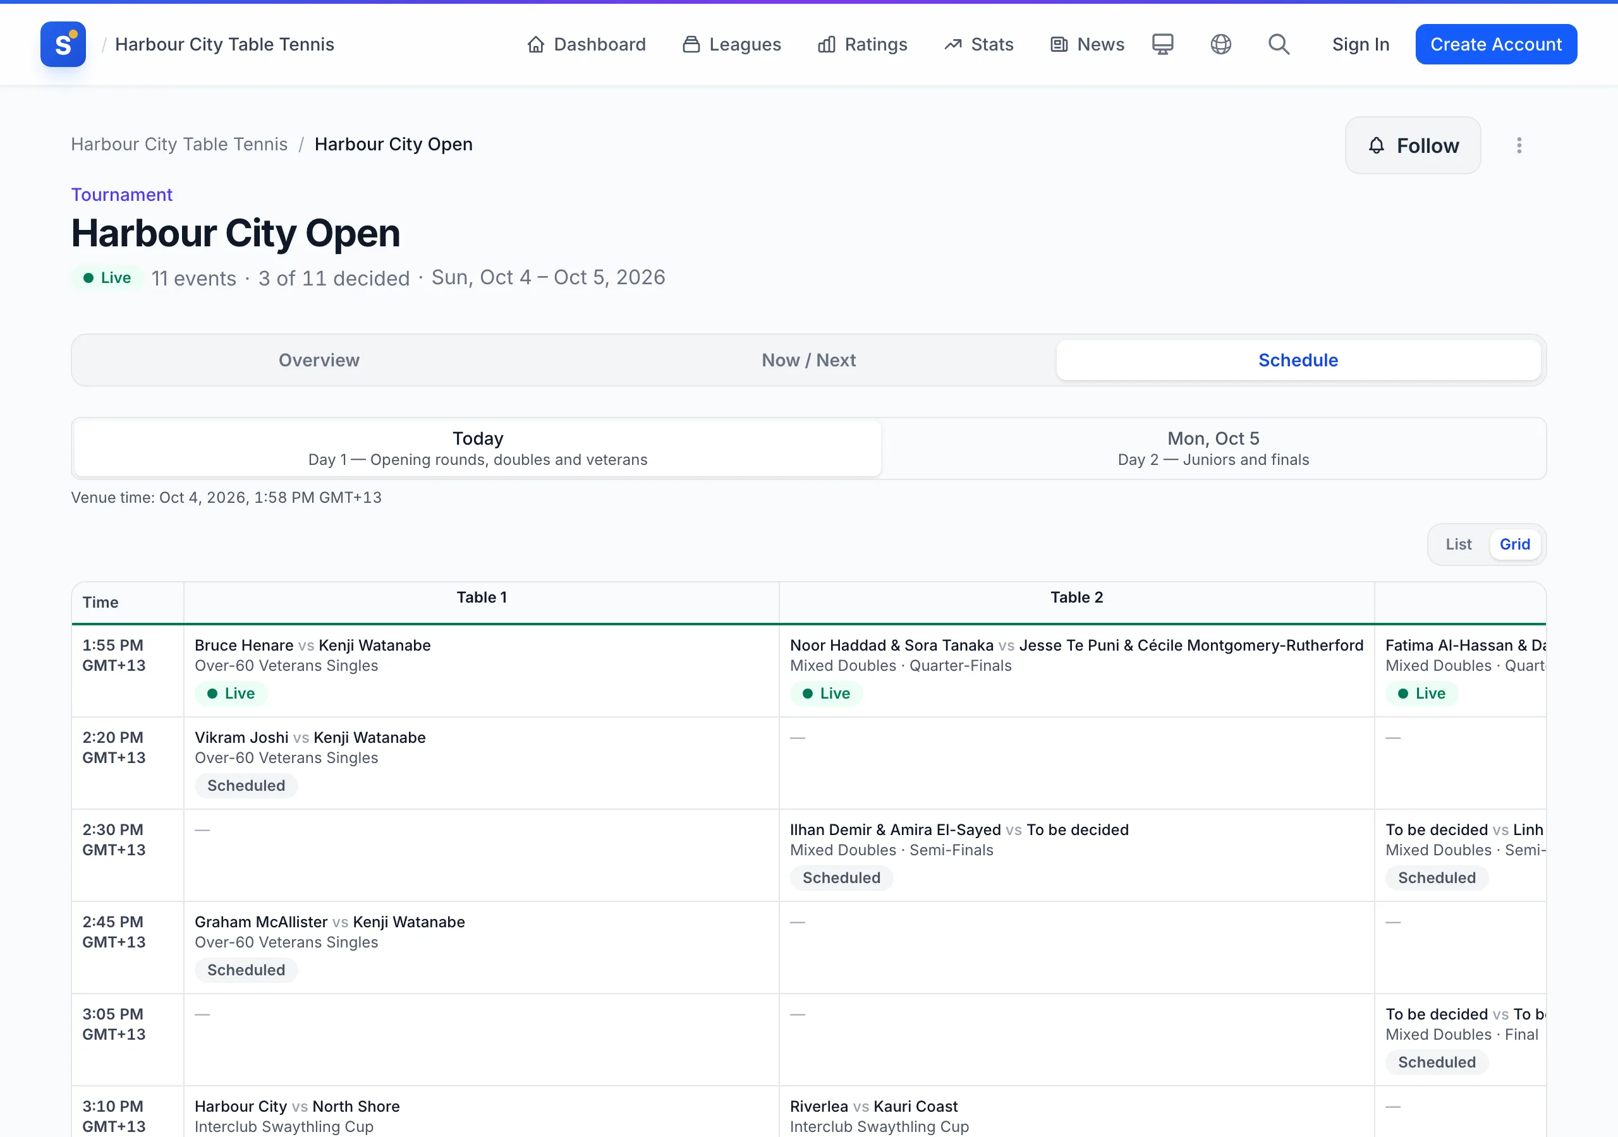This screenshot has height=1137, width=1618.
Task: Open the globe language icon
Action: 1220,44
